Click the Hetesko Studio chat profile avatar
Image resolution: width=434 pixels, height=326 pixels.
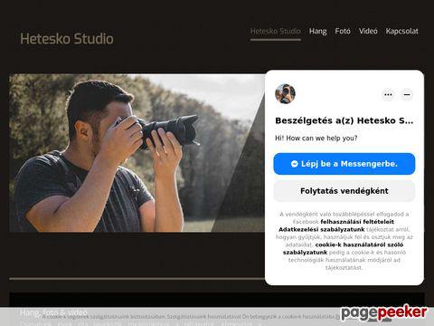(x=285, y=93)
